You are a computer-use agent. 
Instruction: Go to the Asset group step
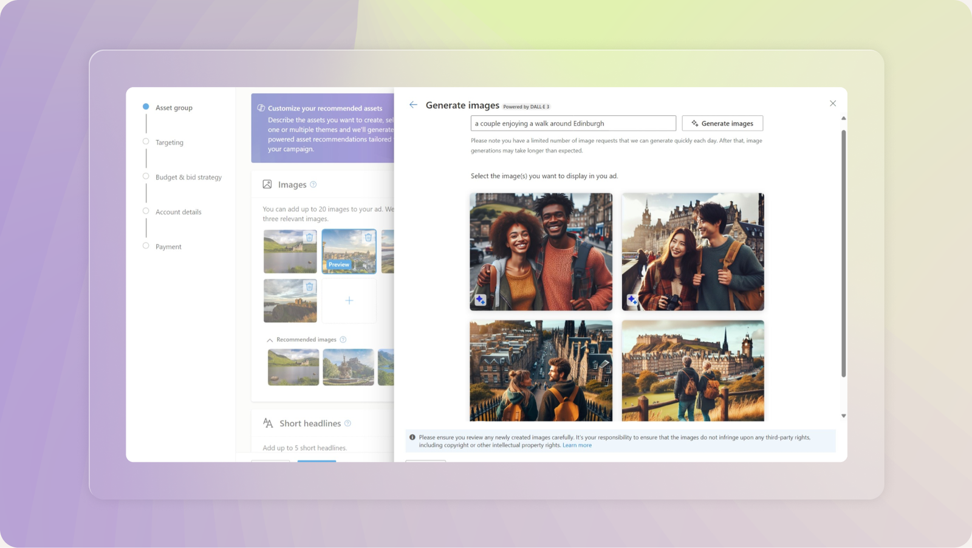[x=146, y=106]
